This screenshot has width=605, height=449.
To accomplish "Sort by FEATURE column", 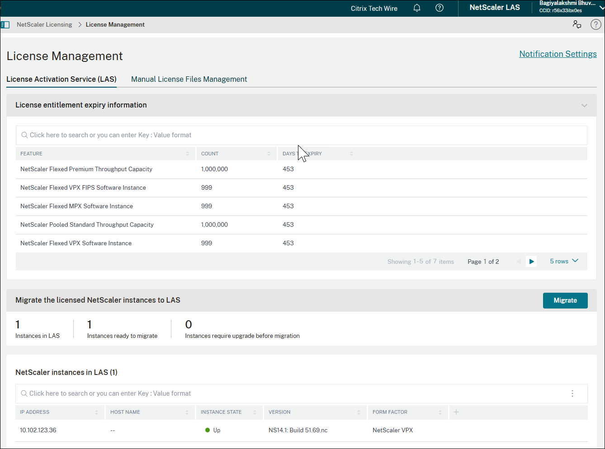I will pyautogui.click(x=187, y=154).
